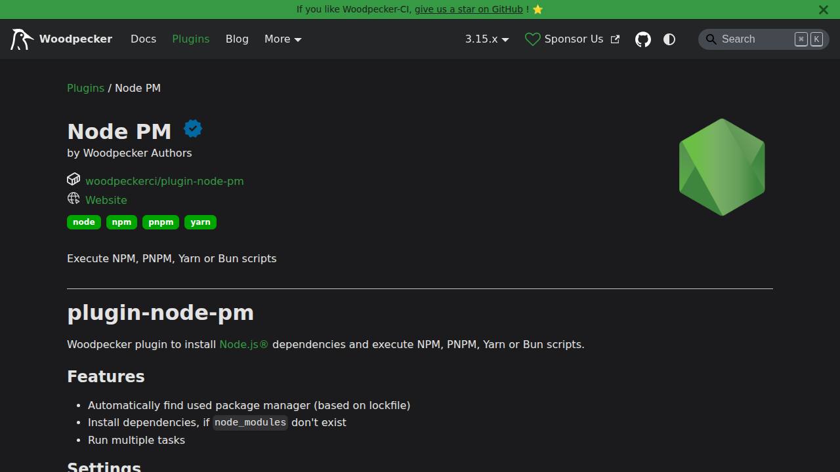Open the 3.15.x version dropdown

point(487,39)
